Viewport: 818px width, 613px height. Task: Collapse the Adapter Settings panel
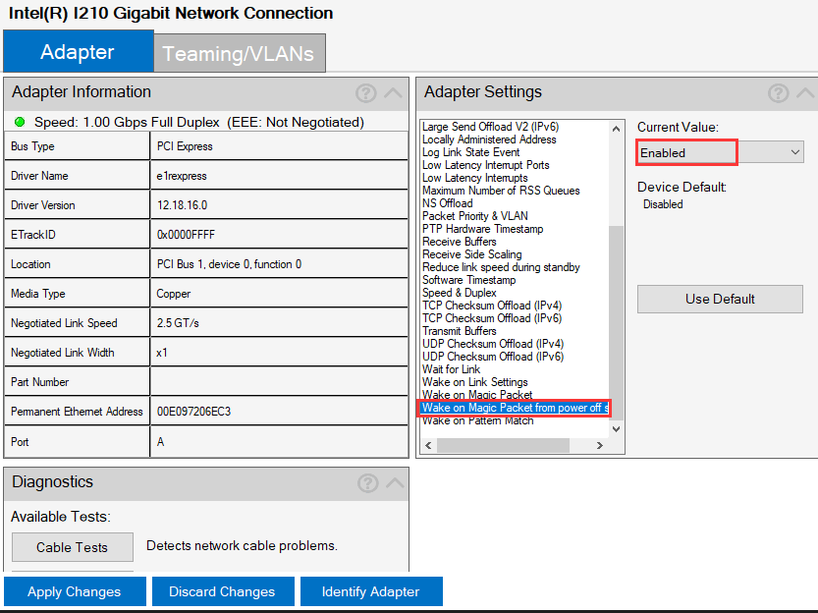[805, 93]
